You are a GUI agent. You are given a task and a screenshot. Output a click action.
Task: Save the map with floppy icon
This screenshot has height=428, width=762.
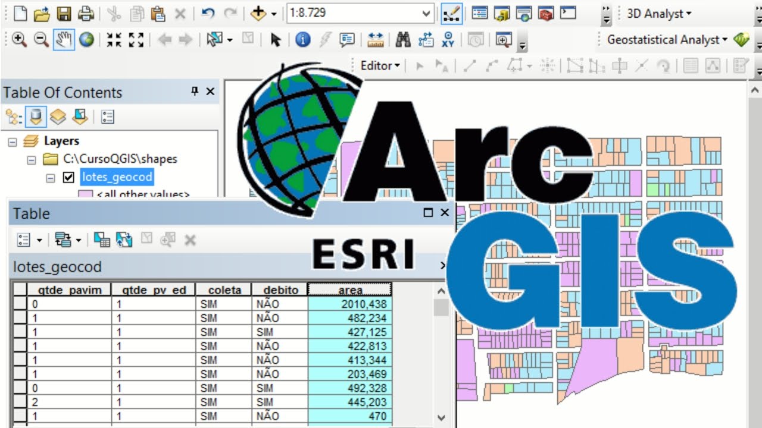[64, 13]
